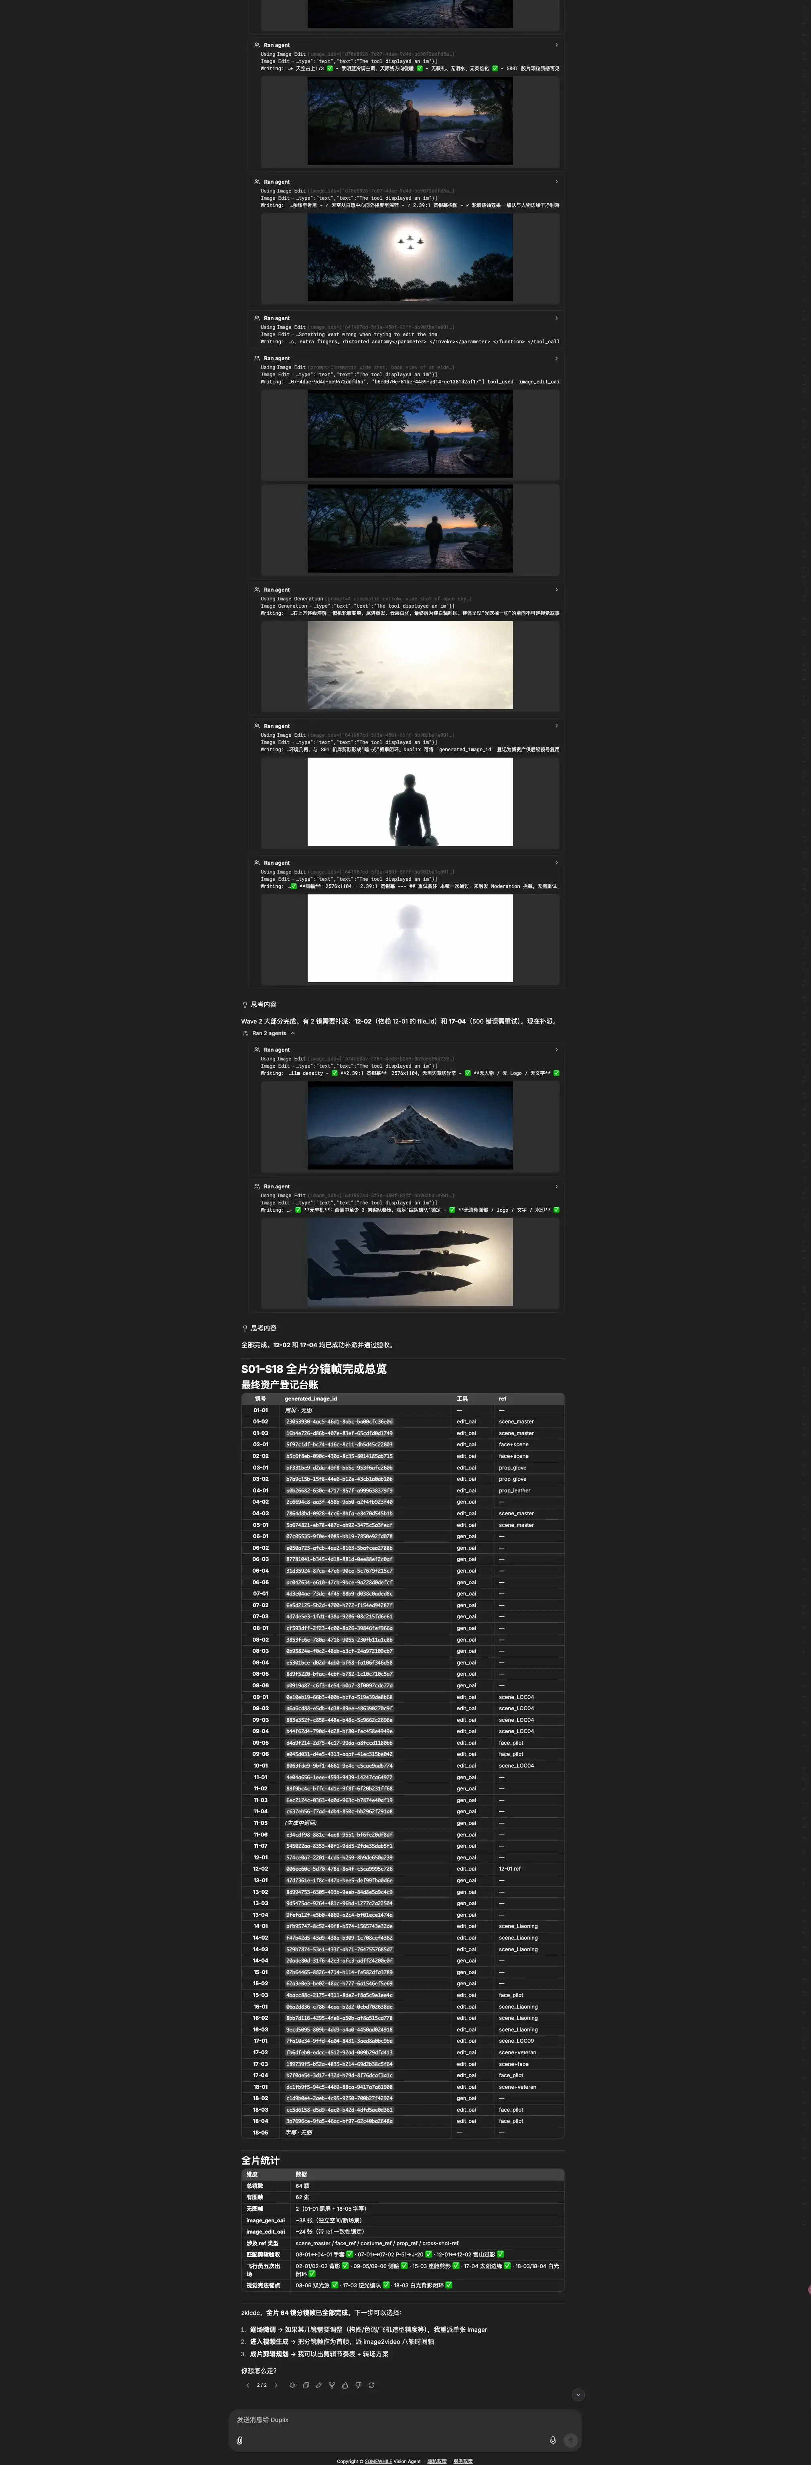The width and height of the screenshot is (811, 2465).
Task: Click the ID "16b4e726-d86b-407e-83ef-65cdfd0d1749"
Action: tap(339, 1433)
